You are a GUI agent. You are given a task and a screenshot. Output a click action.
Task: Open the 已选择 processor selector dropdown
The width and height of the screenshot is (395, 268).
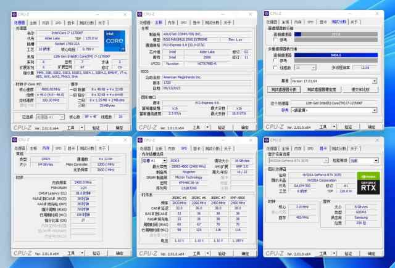click(x=50, y=117)
